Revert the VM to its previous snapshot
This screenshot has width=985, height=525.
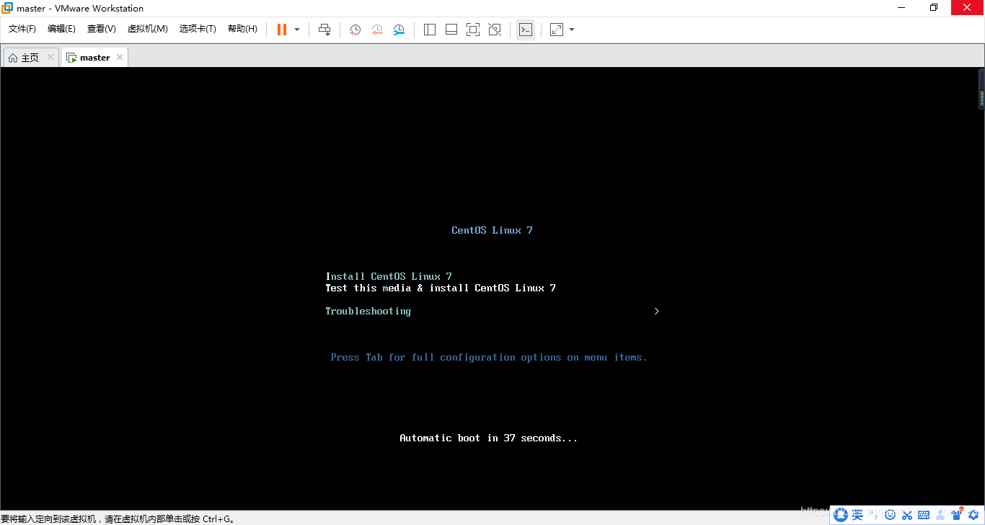click(377, 30)
